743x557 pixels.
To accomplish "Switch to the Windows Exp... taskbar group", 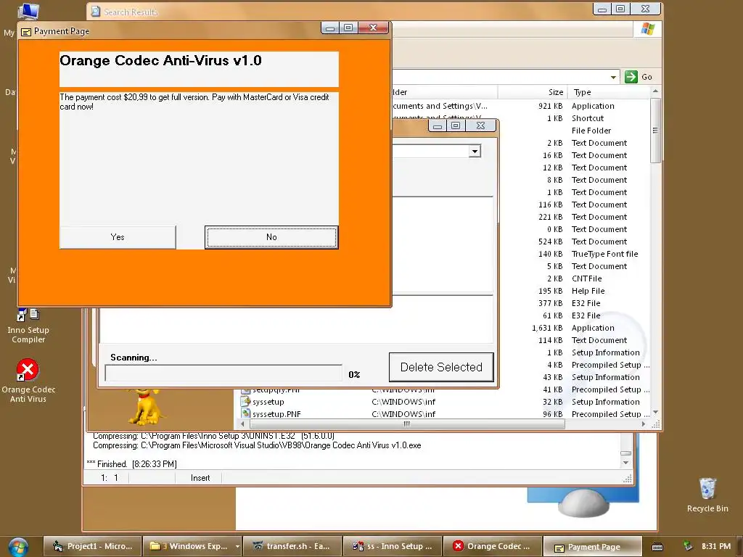I will pos(189,546).
